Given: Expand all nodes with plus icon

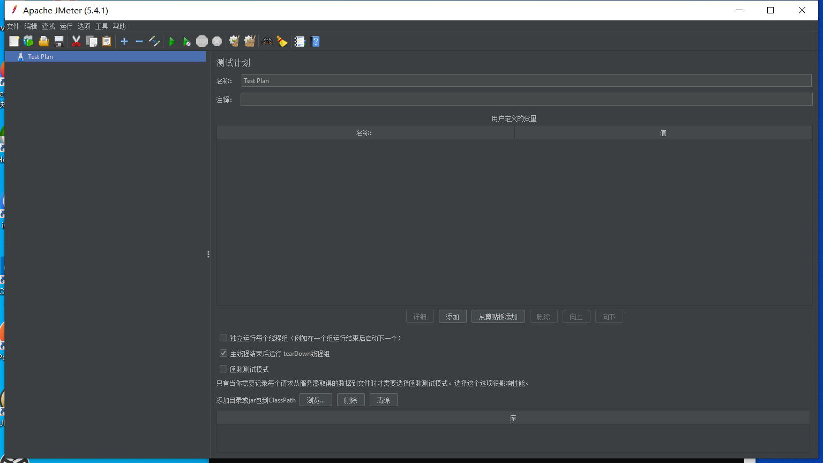Looking at the screenshot, I should [x=124, y=41].
